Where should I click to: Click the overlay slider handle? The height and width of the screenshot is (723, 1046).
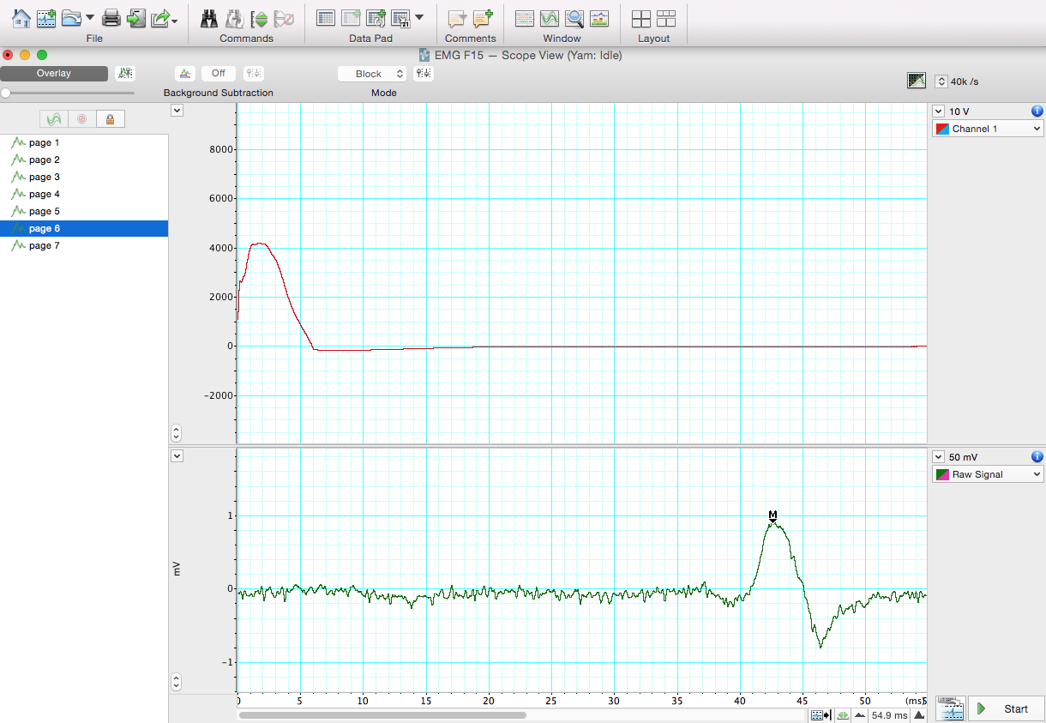point(6,93)
